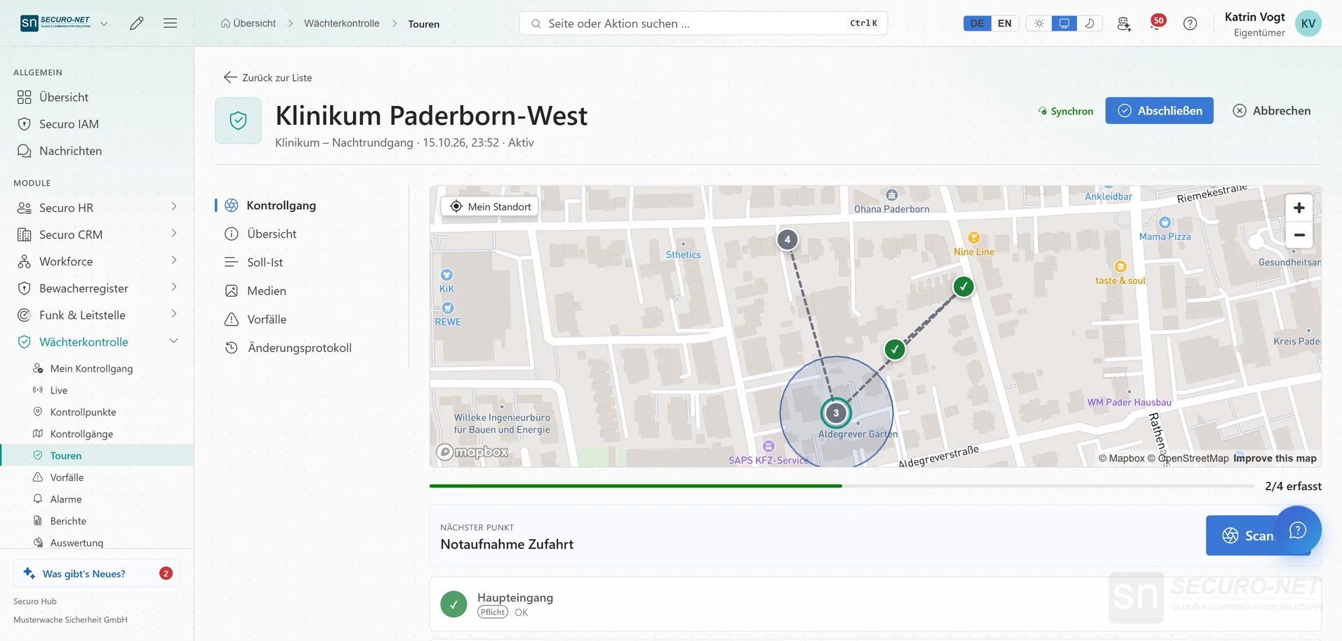Expand Securo HR module
Viewport: 1342px width, 641px height.
pos(97,208)
